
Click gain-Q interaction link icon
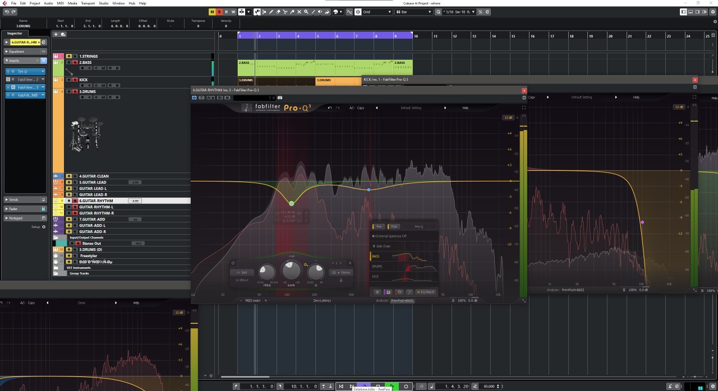coord(306,264)
